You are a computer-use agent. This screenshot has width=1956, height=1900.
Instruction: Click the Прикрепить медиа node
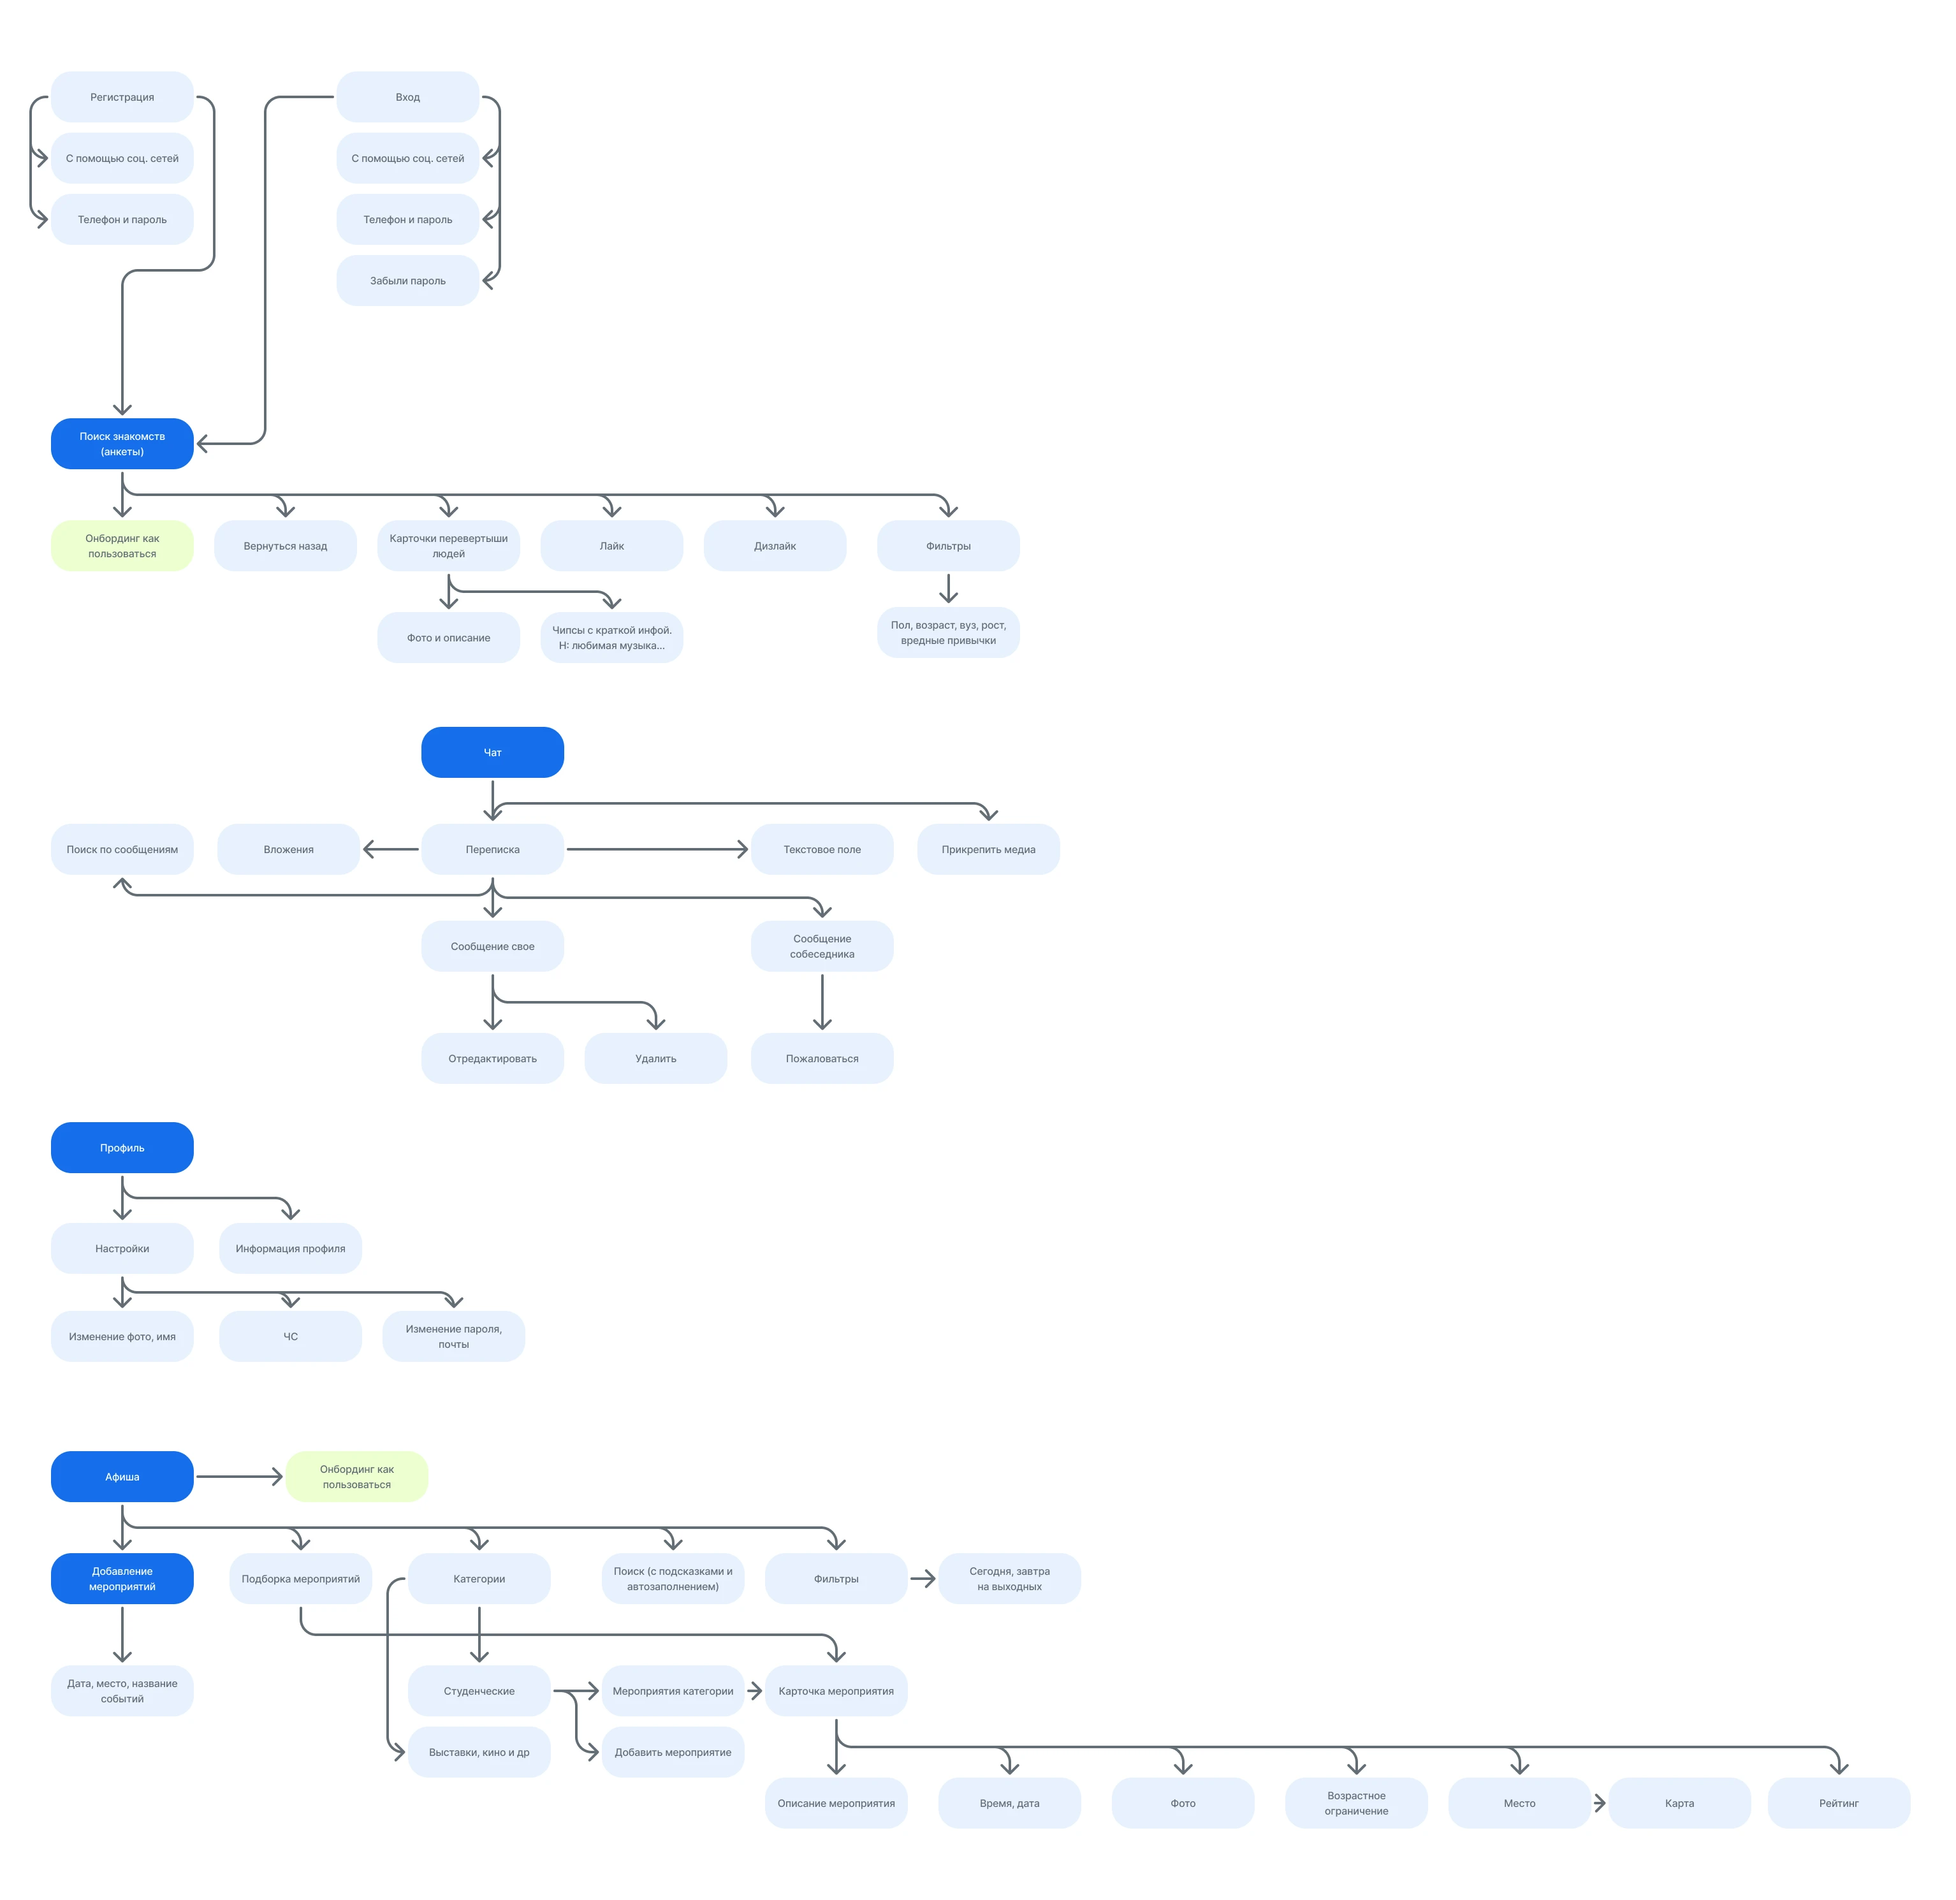tap(988, 849)
